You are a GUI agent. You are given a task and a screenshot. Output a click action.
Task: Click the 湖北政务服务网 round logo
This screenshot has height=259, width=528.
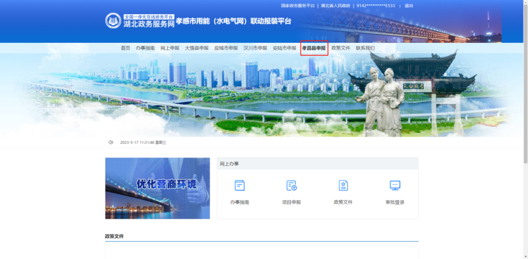(113, 20)
